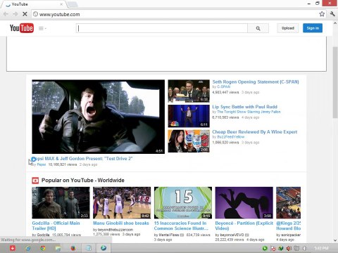This screenshot has height=253, width=338.
Task: Stop page loading with the X button
Action: pos(25,14)
